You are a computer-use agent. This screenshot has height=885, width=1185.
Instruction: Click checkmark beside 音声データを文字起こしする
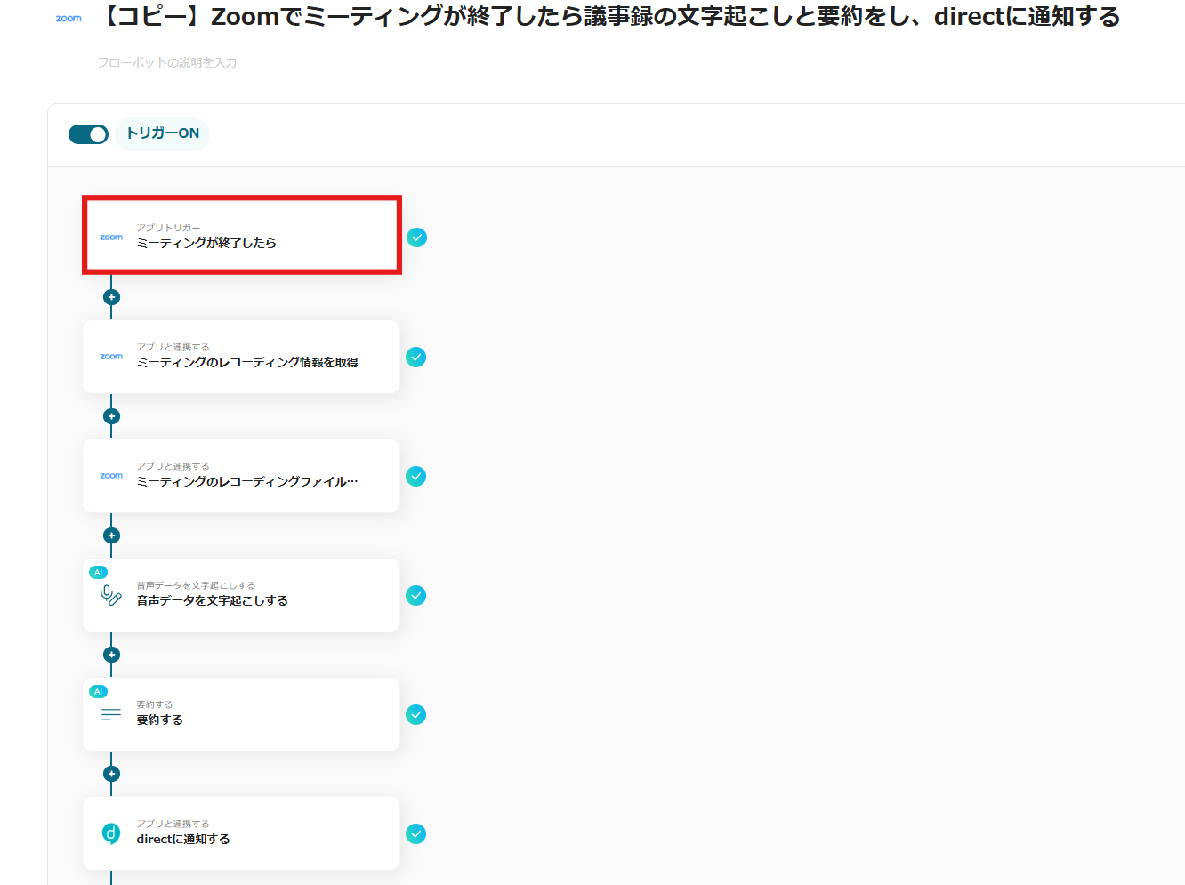point(415,595)
